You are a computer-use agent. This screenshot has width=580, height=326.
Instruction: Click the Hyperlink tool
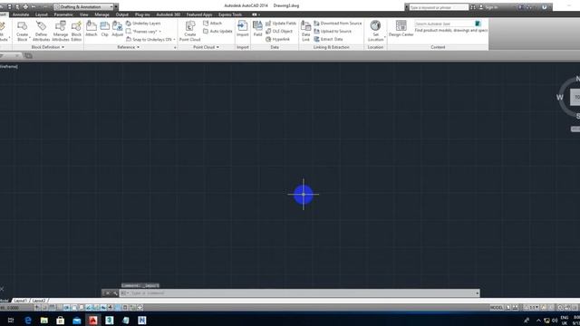[x=278, y=39]
